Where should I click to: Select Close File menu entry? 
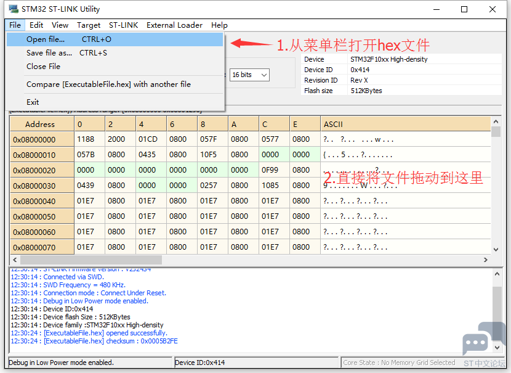point(115,66)
